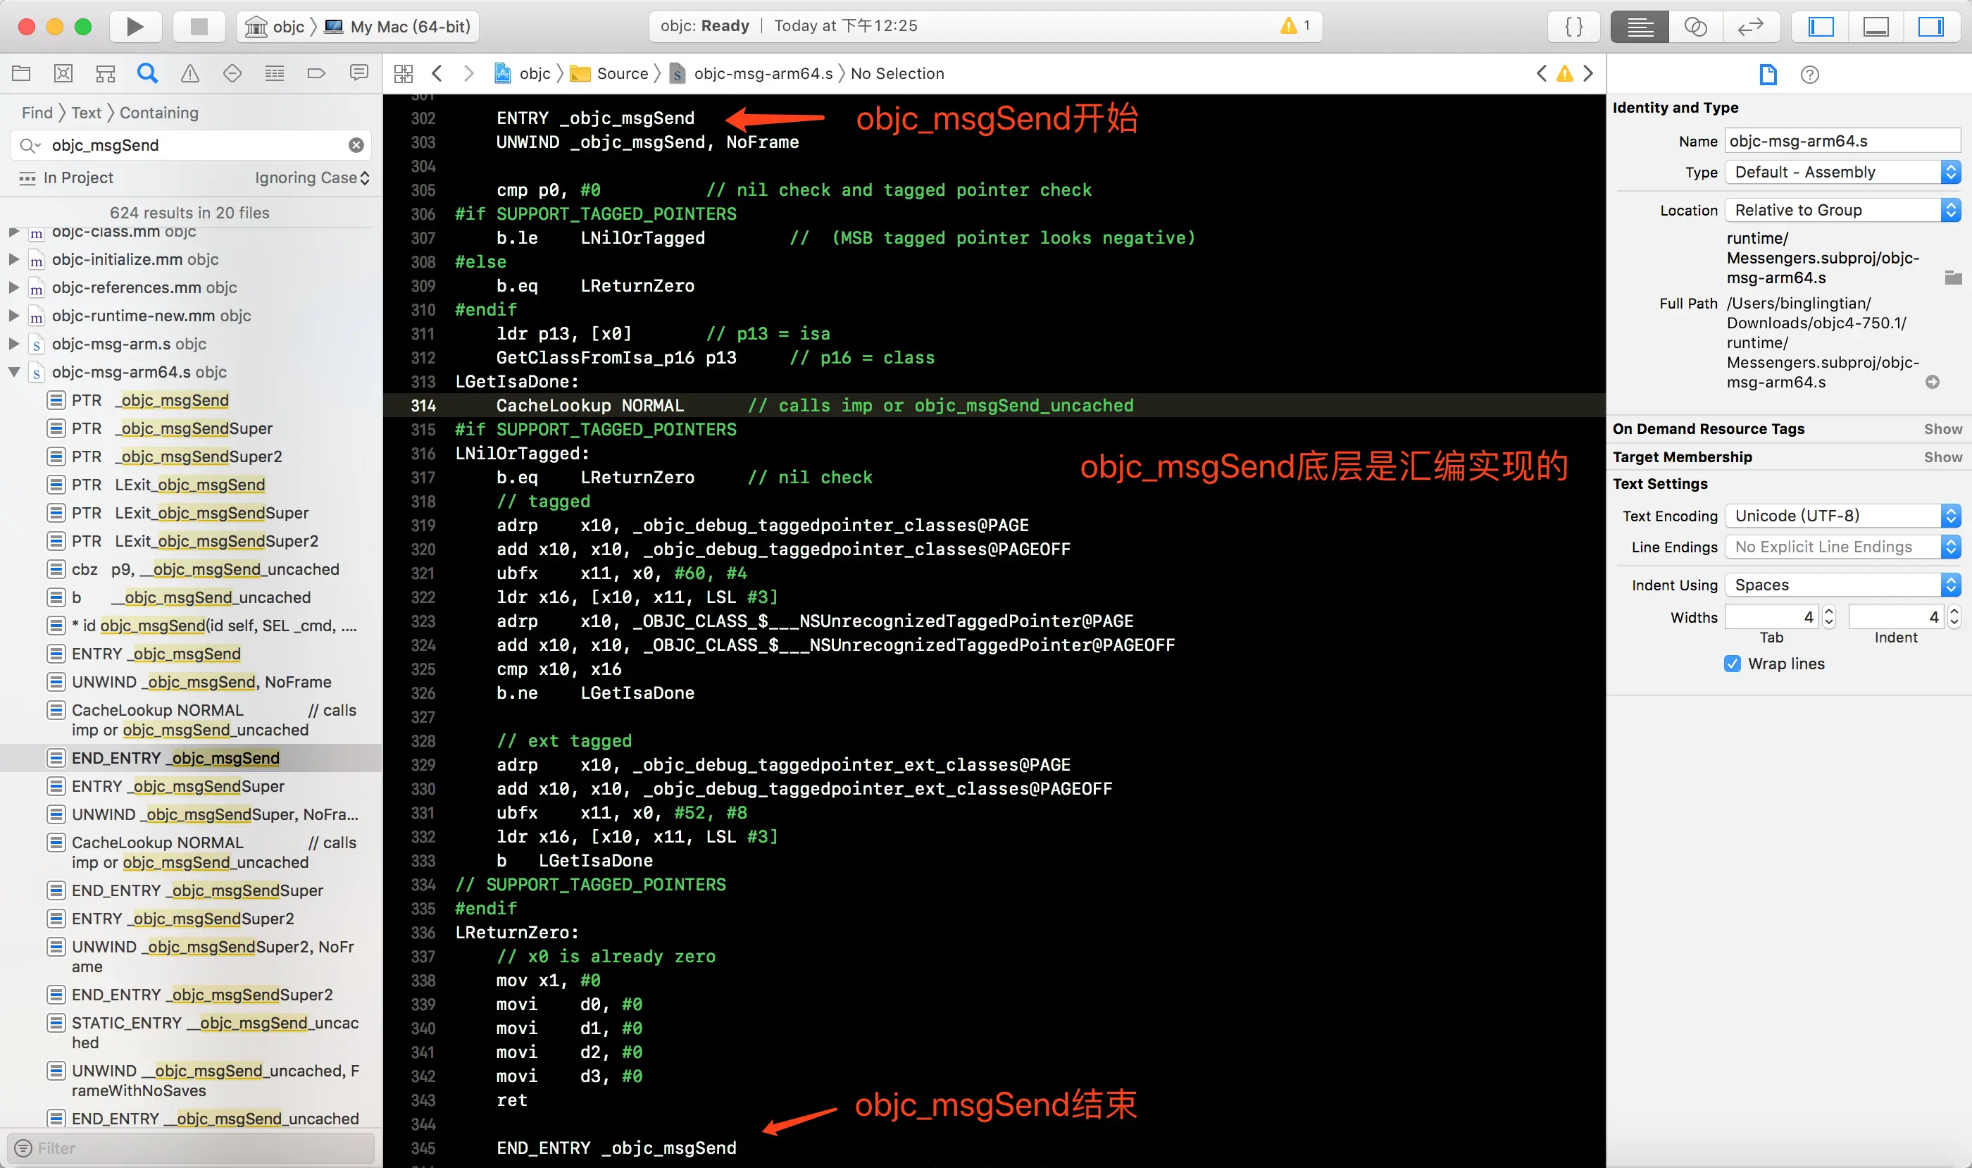Expand the objc-runtime-new.mm results
Viewport: 1972px width, 1168px height.
tap(13, 316)
